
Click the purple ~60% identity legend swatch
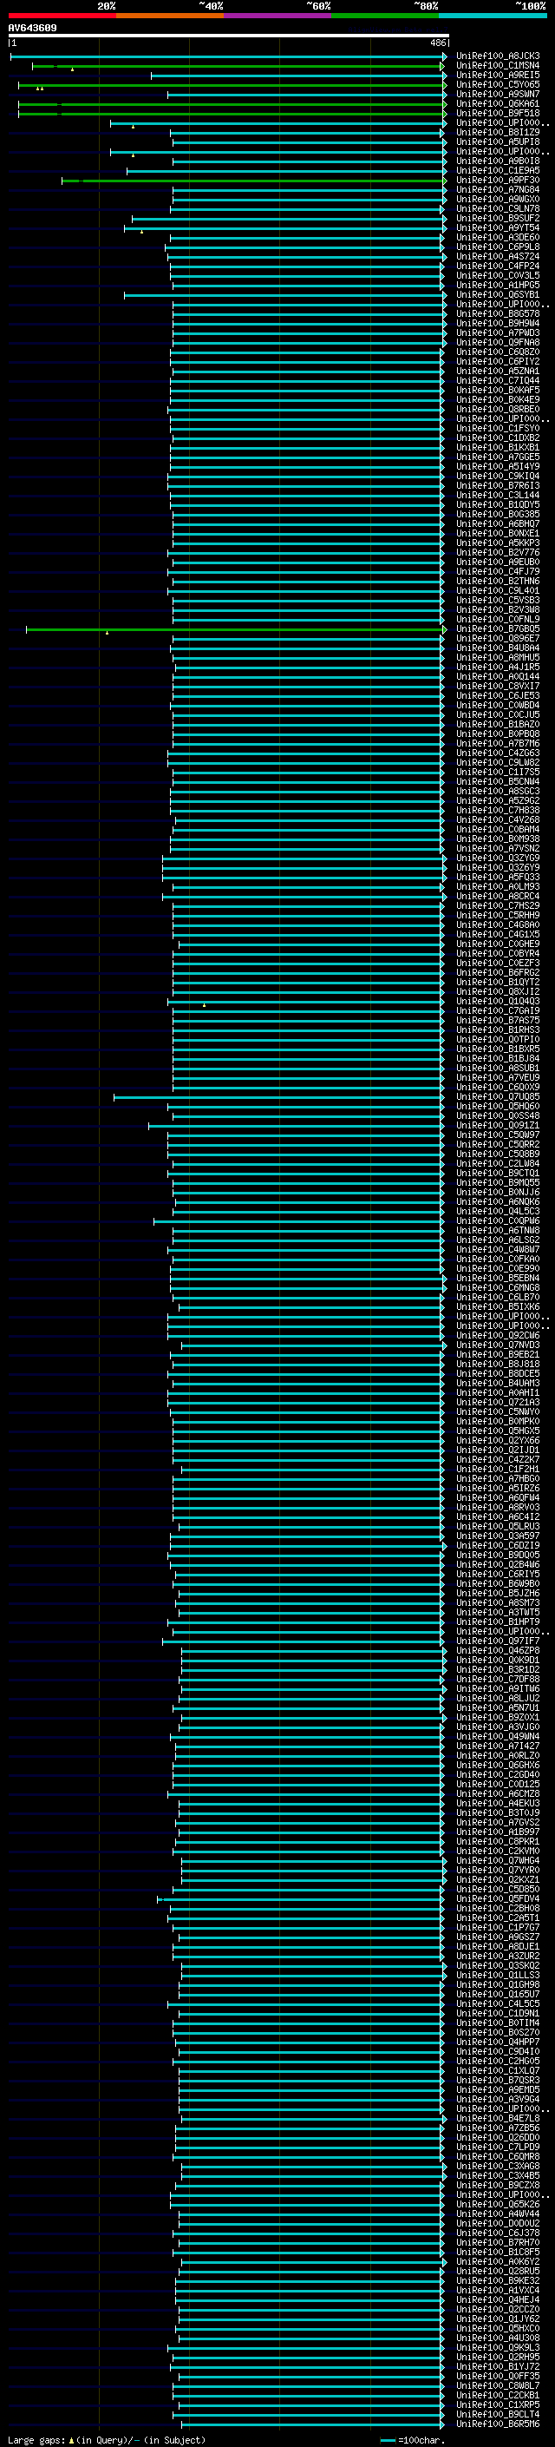[x=278, y=16]
